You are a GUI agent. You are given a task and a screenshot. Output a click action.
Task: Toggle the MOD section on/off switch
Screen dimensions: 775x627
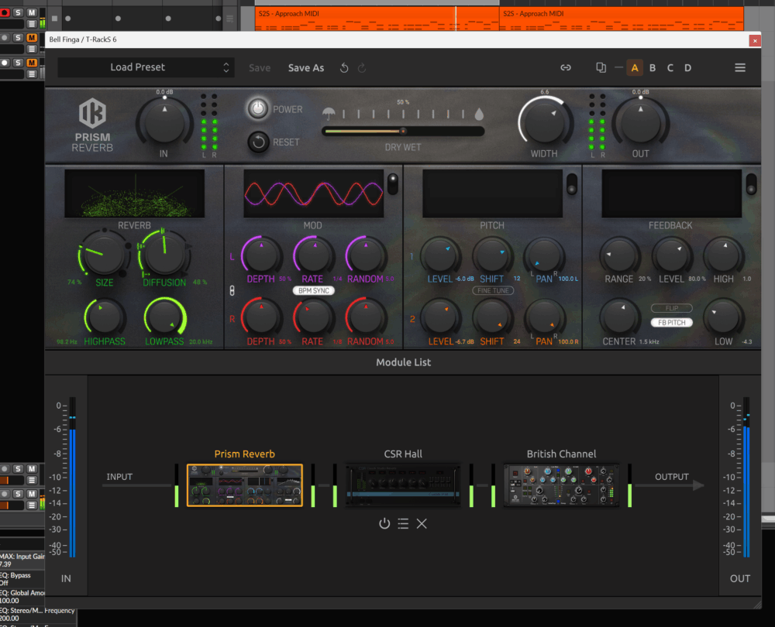(x=393, y=183)
